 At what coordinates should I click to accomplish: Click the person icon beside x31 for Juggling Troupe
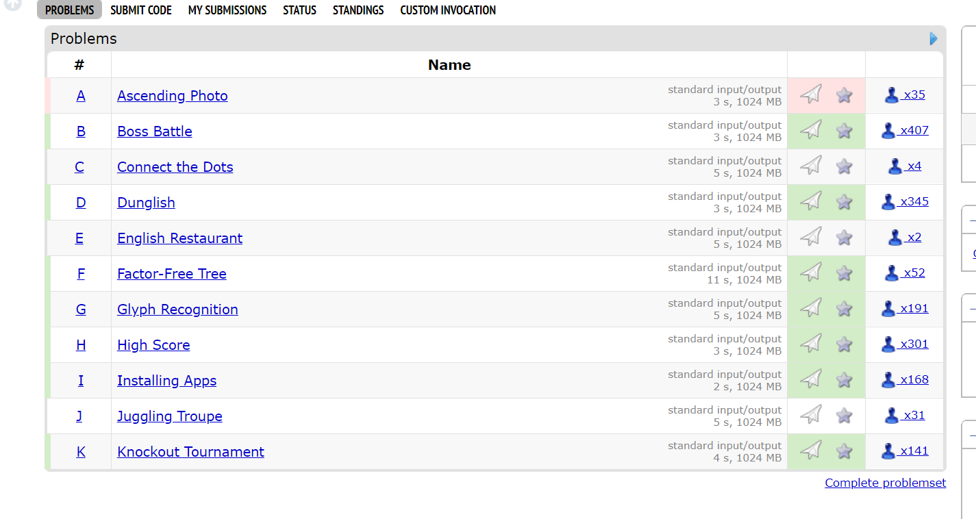[892, 416]
